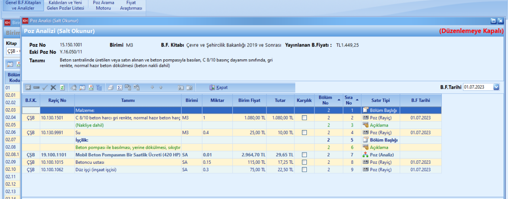Click the delete X icon in toolbar
The image size is (508, 199).
tap(53, 87)
